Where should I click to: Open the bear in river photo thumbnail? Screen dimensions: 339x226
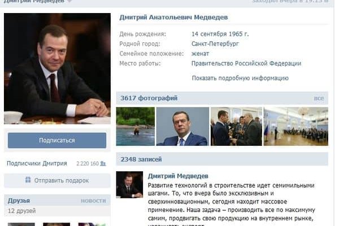(x=136, y=127)
